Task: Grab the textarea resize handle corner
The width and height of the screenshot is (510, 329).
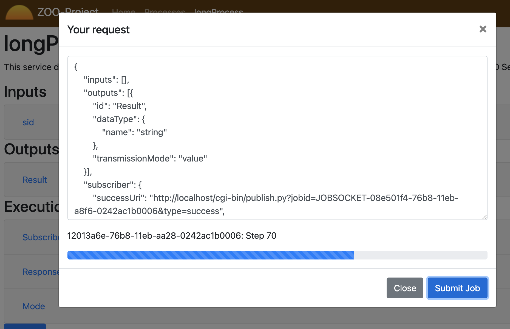Action: [x=484, y=217]
